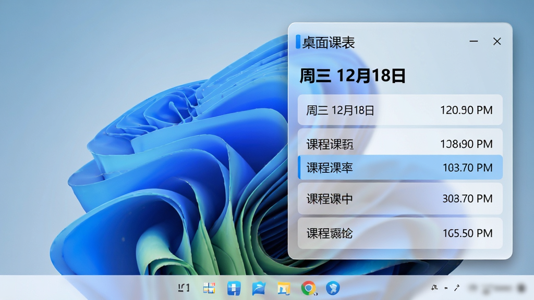Image resolution: width=534 pixels, height=300 pixels.
Task: Click the leftmost taskbar icon with bracket glyphs
Action: (184, 288)
